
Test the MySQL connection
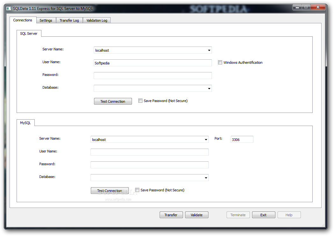(110, 191)
